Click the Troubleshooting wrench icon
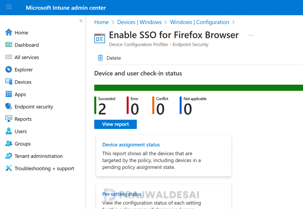This screenshot has width=303, height=209. coord(9,168)
